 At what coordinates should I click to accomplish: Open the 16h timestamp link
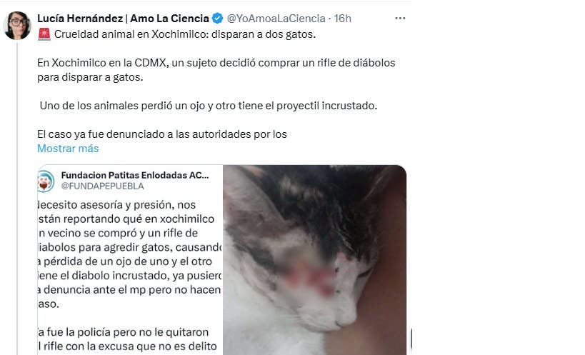[342, 19]
